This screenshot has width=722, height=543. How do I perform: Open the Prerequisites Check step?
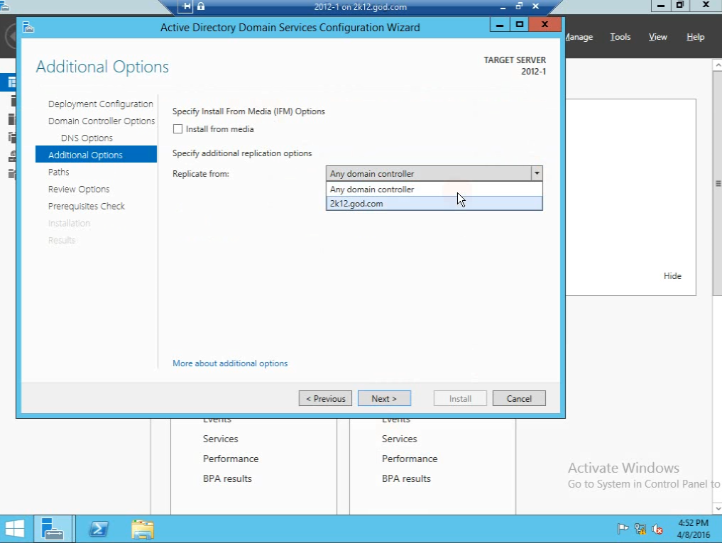[87, 207]
